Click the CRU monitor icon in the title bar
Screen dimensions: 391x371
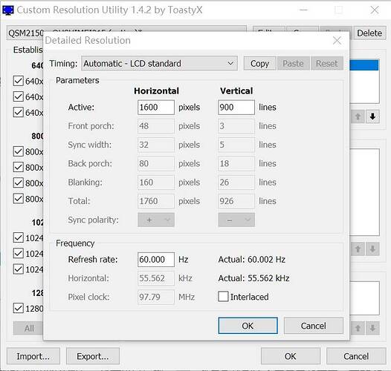coord(8,10)
